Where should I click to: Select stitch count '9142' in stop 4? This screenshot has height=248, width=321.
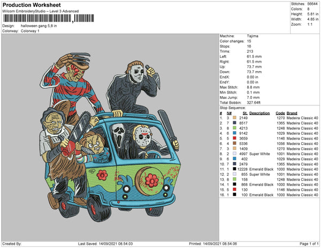click(x=243, y=133)
